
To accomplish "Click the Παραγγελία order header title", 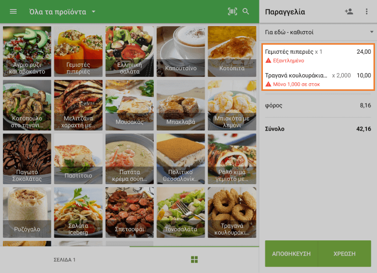I will pyautogui.click(x=285, y=12).
